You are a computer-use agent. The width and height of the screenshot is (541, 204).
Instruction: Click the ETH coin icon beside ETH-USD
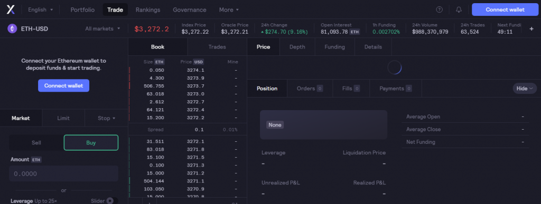pos(13,28)
